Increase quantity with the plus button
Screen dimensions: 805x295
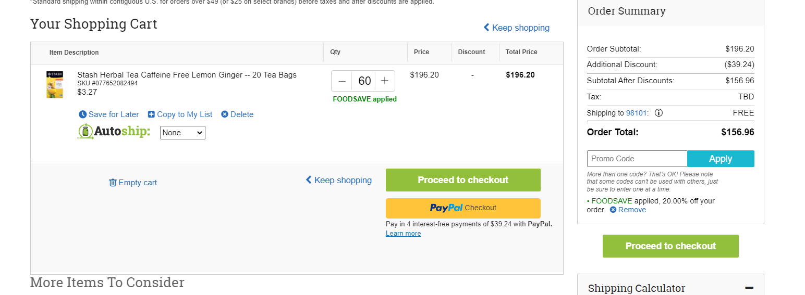click(x=385, y=81)
